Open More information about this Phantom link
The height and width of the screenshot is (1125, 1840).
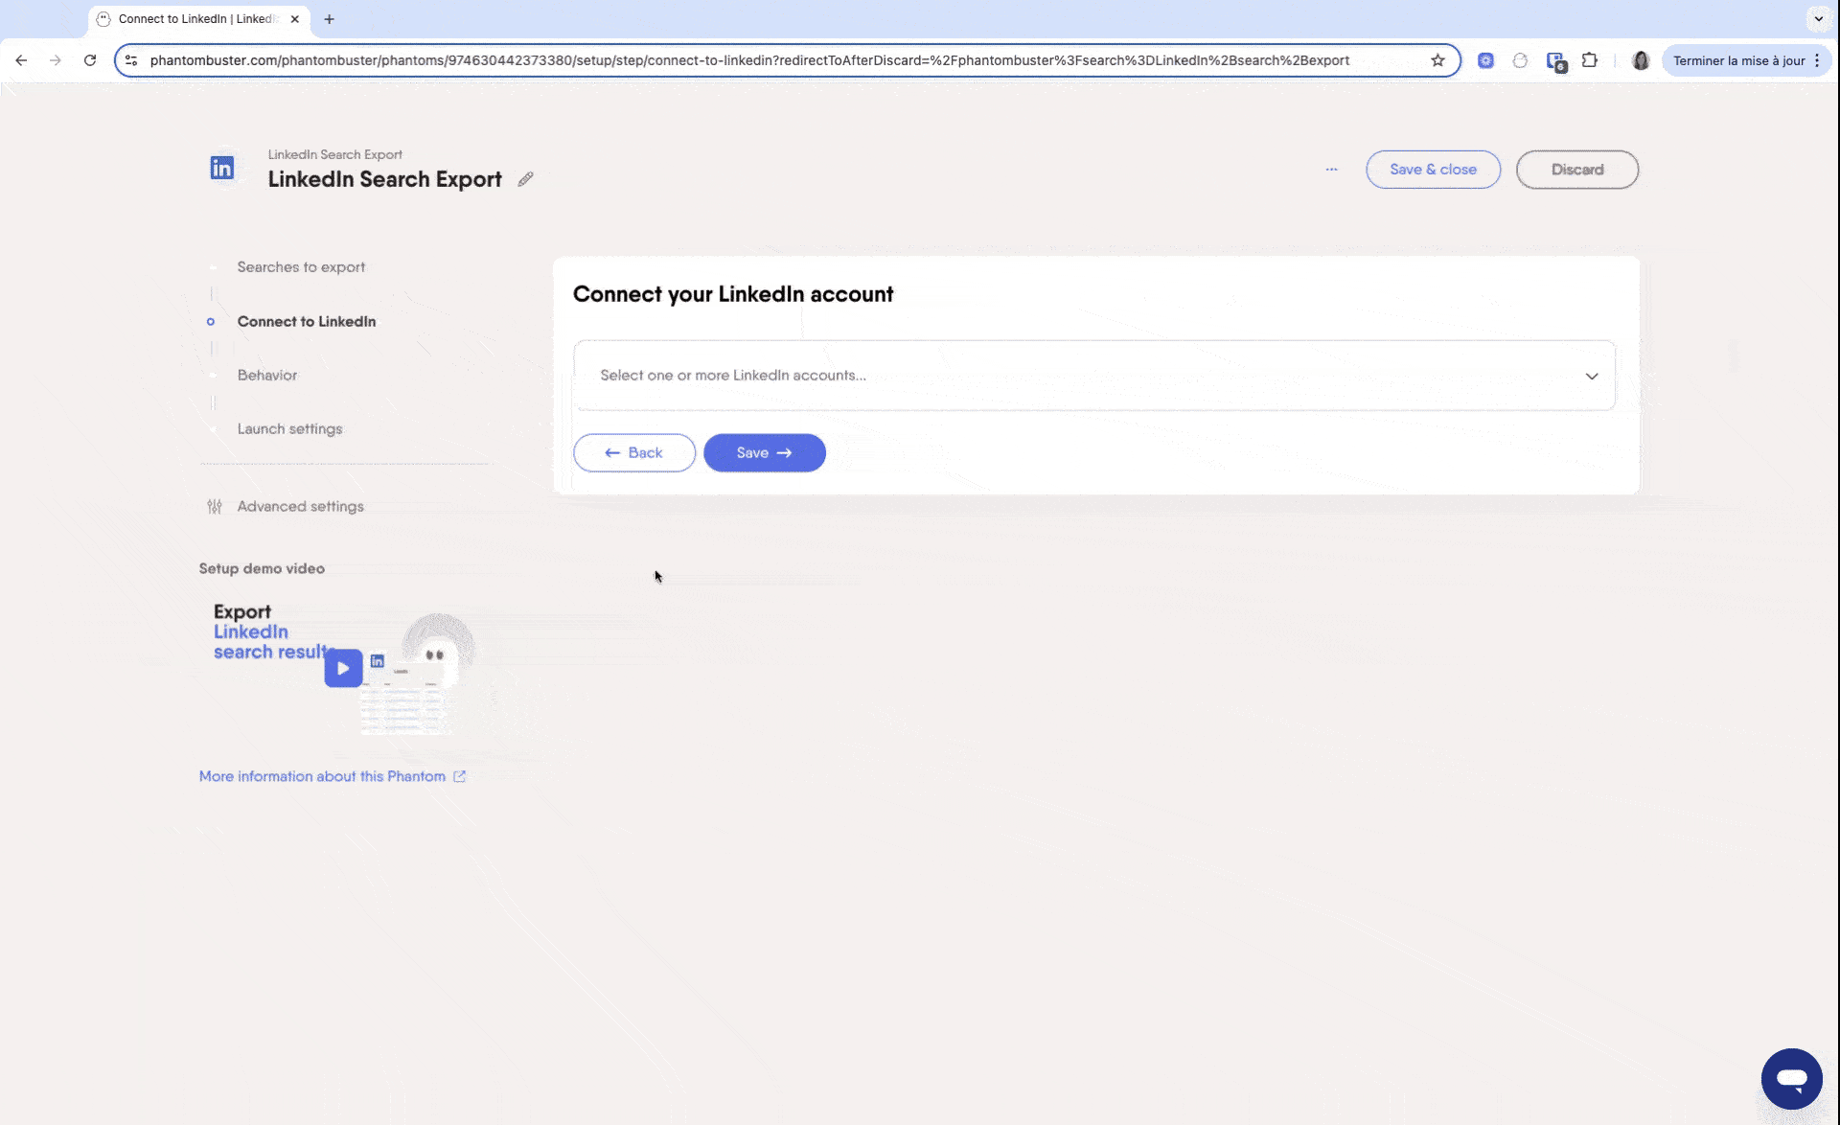coord(322,776)
